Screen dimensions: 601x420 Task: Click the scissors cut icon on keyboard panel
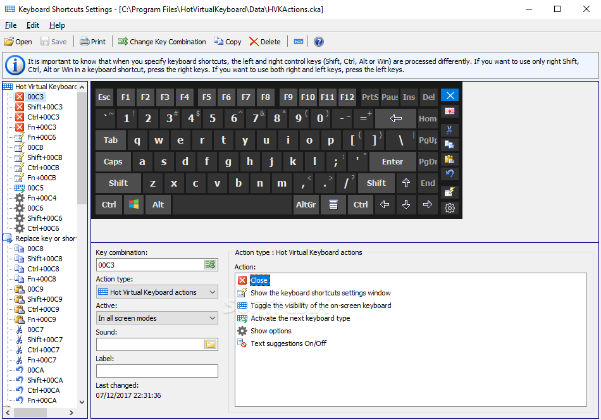pyautogui.click(x=450, y=130)
